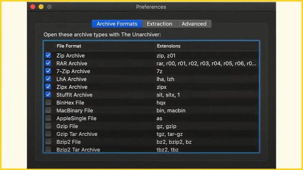Screen dimensions: 303x170
Task: Enable the Bzip2 Tar Archive checkbox
Action: 48,149
